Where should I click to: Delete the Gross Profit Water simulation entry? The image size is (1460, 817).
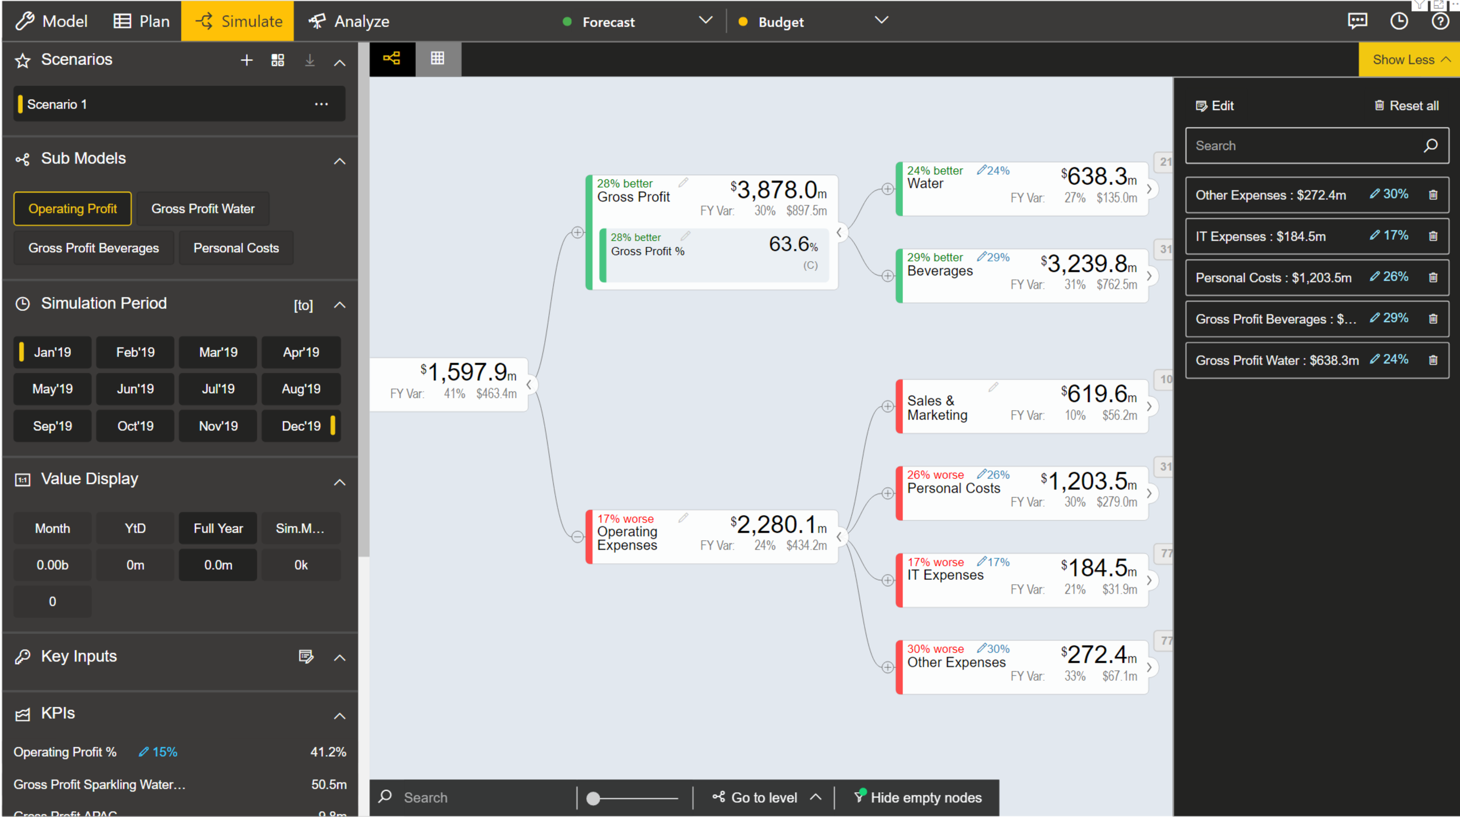1433,360
